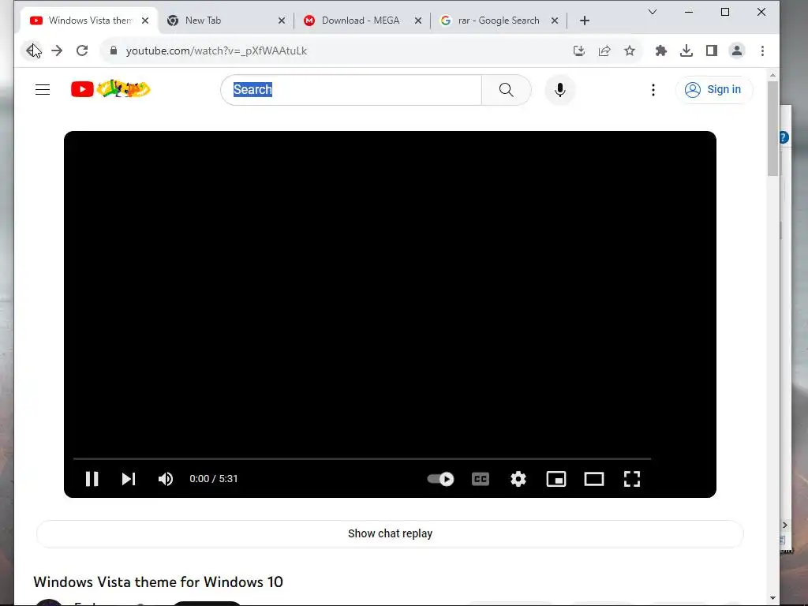The image size is (808, 606).
Task: Sign in to YouTube
Action: [x=713, y=90]
